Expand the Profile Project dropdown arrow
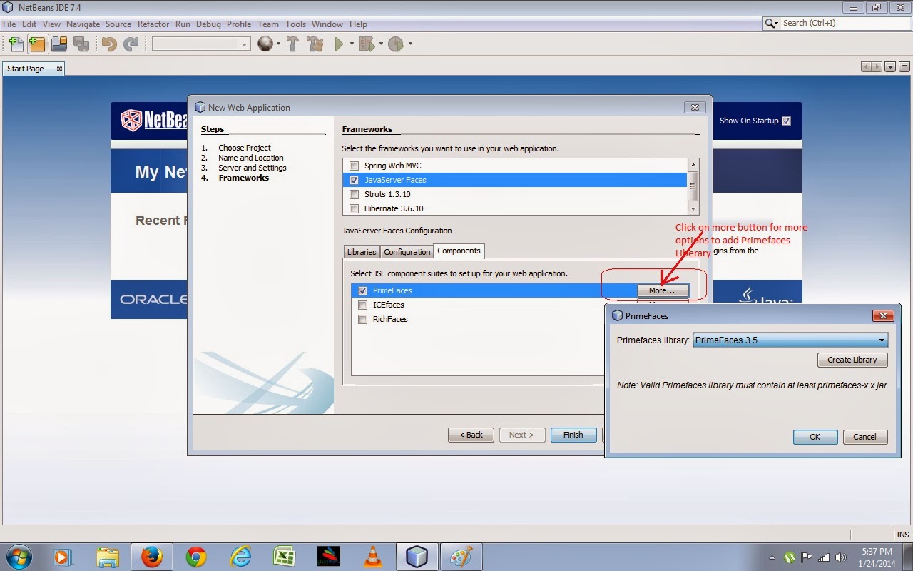913x571 pixels. click(x=410, y=44)
